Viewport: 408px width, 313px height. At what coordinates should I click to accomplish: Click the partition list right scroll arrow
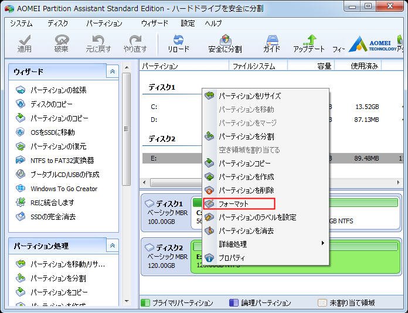pyautogui.click(x=399, y=182)
